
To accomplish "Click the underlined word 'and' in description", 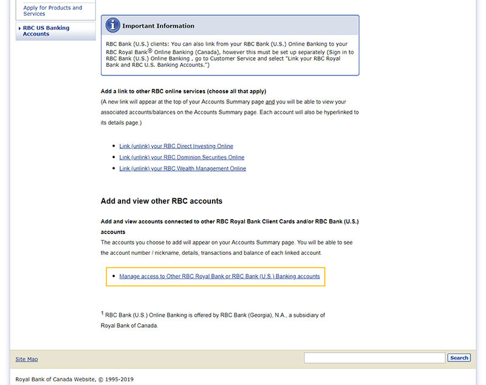I will pos(270,102).
